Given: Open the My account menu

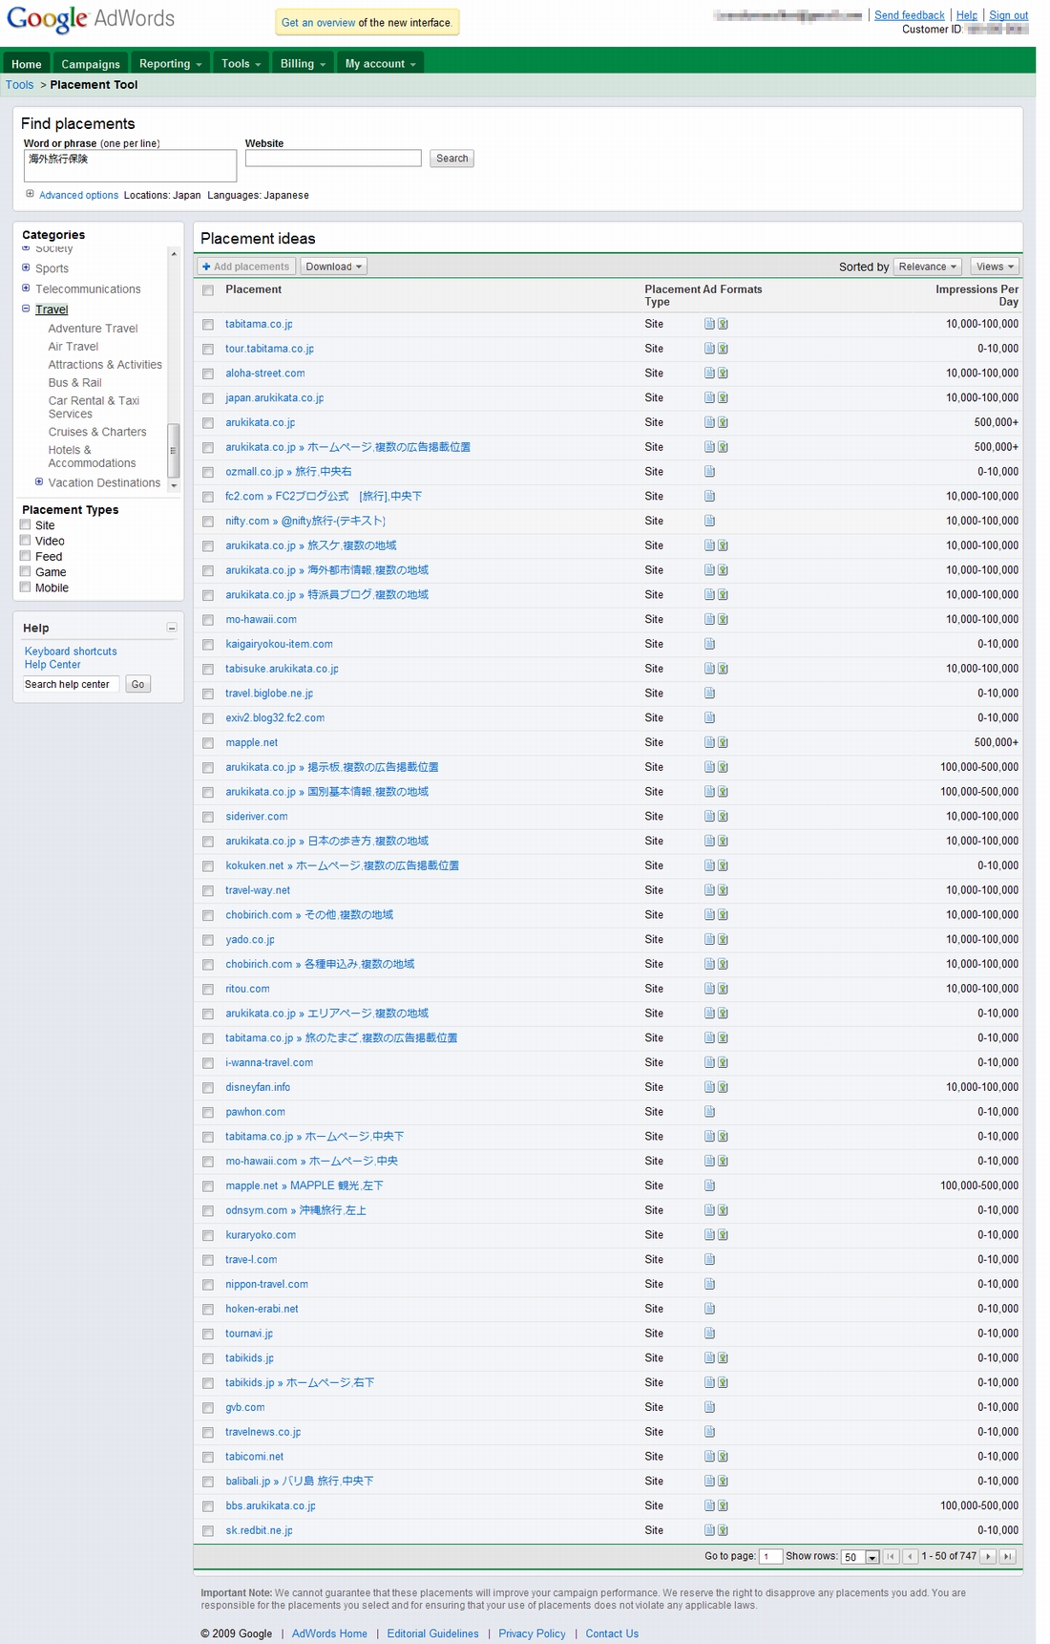Looking at the screenshot, I should click(x=380, y=64).
